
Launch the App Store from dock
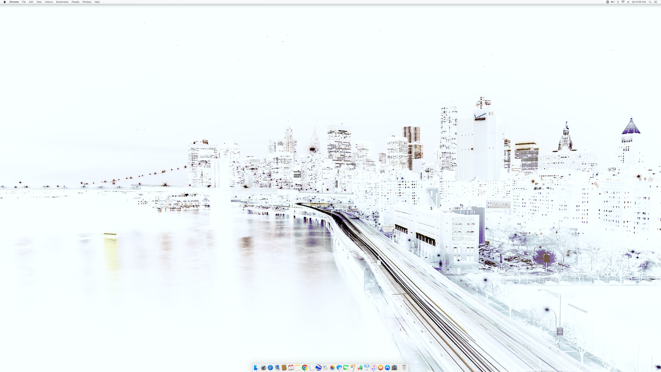pyautogui.click(x=387, y=367)
